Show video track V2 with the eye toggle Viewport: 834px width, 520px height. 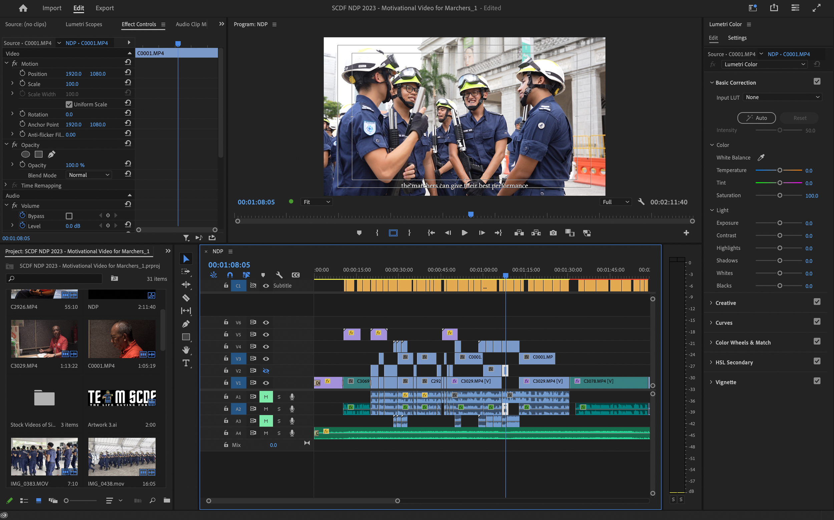click(266, 371)
